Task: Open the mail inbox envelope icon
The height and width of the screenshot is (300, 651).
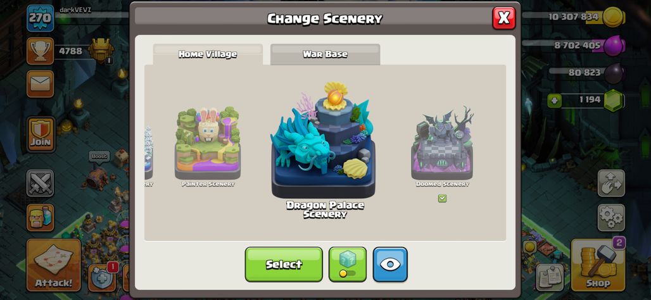Action: pyautogui.click(x=41, y=84)
